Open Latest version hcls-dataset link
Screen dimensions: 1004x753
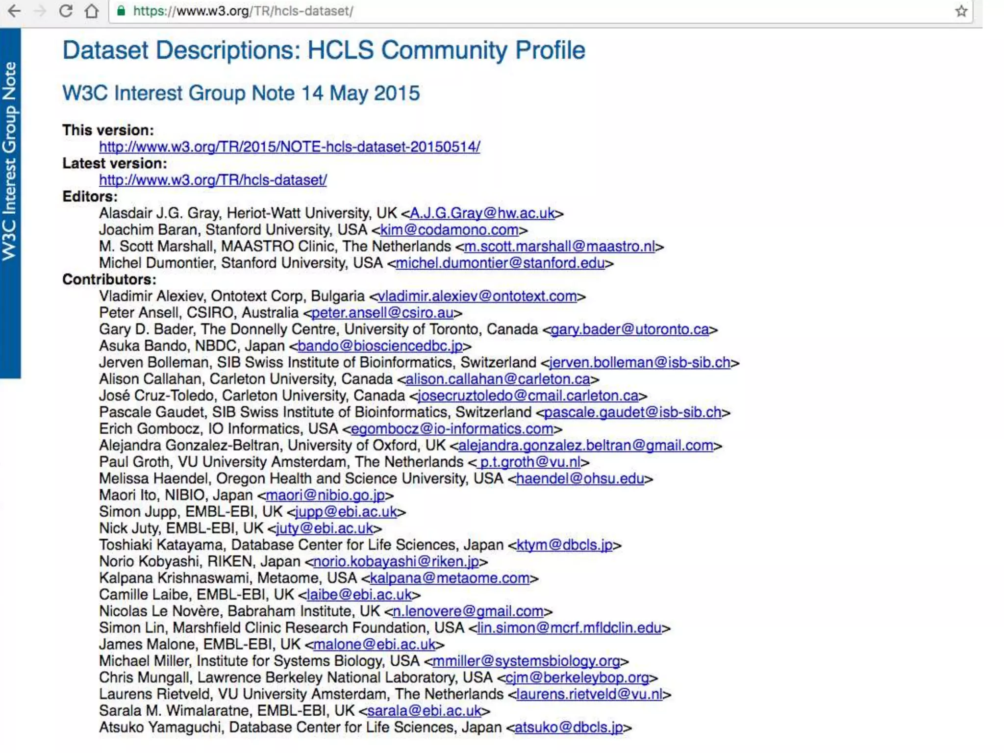click(213, 180)
